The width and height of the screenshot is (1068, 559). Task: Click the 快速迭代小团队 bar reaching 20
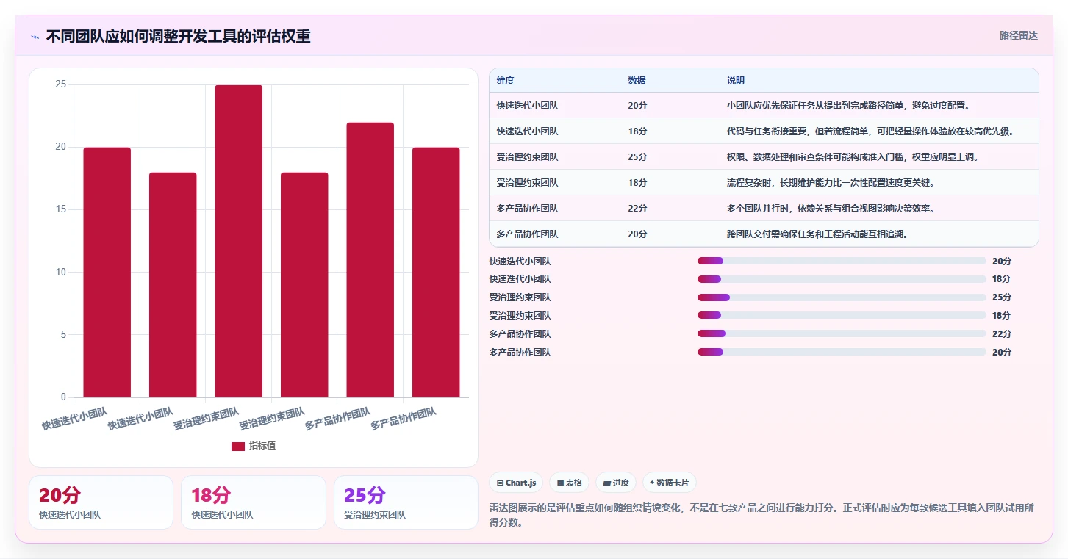tap(107, 273)
